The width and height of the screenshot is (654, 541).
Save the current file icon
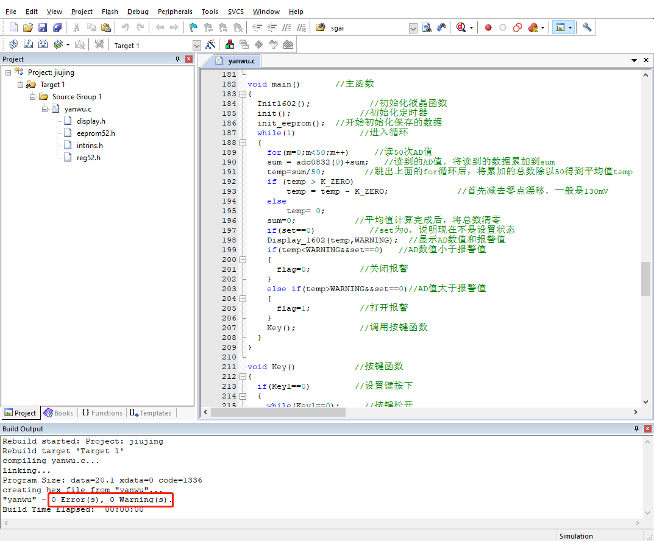tap(43, 28)
